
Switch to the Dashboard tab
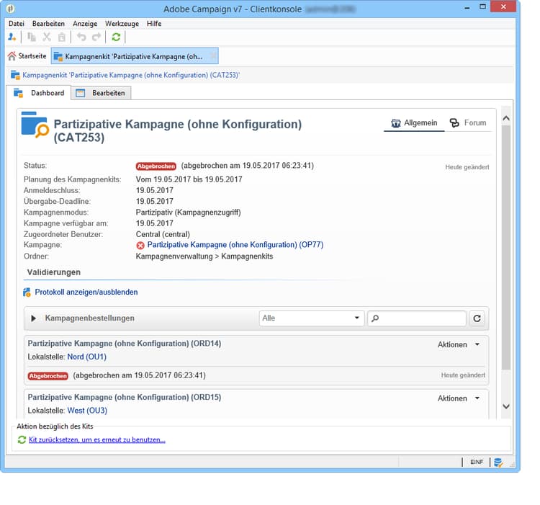(x=39, y=93)
